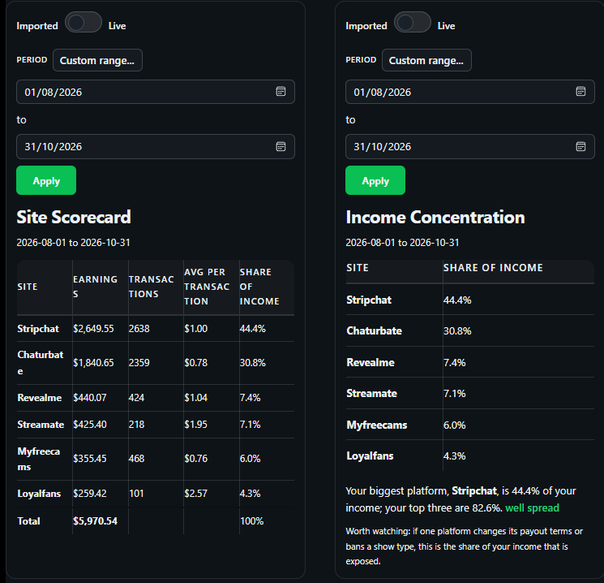Image resolution: width=604 pixels, height=583 pixels.
Task: Select Chaturbate row in Site Scorecard table
Action: click(x=156, y=363)
